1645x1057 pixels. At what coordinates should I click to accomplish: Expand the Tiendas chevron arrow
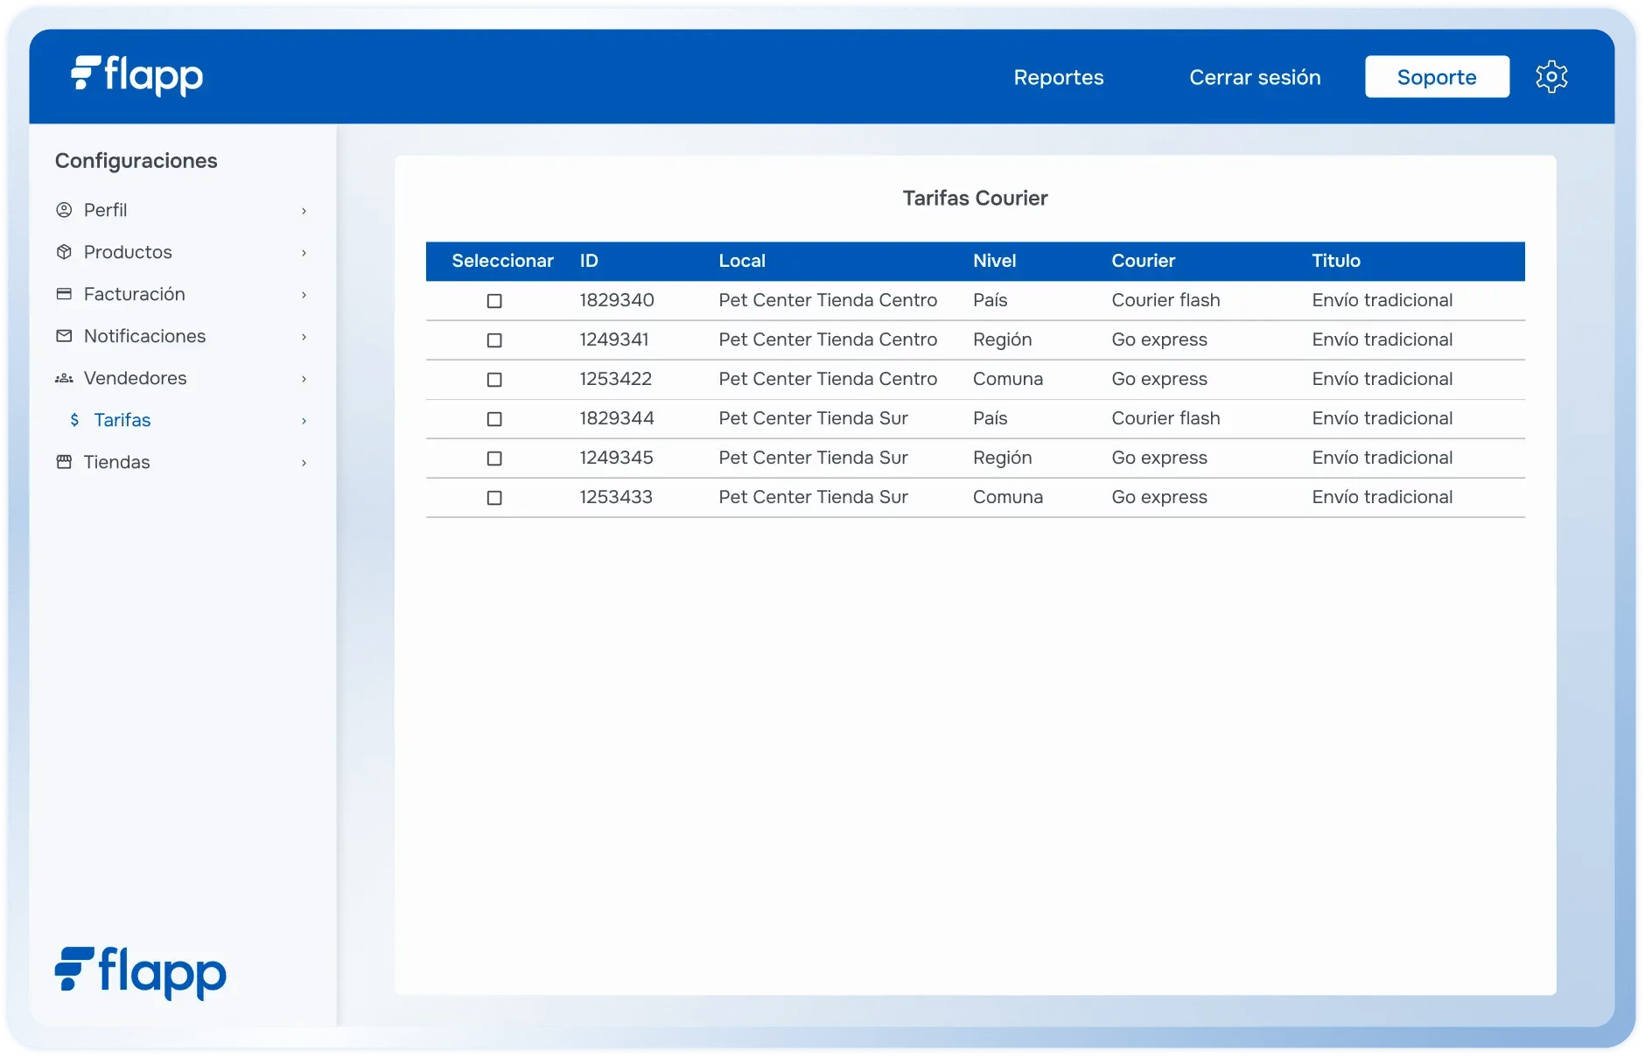[304, 463]
